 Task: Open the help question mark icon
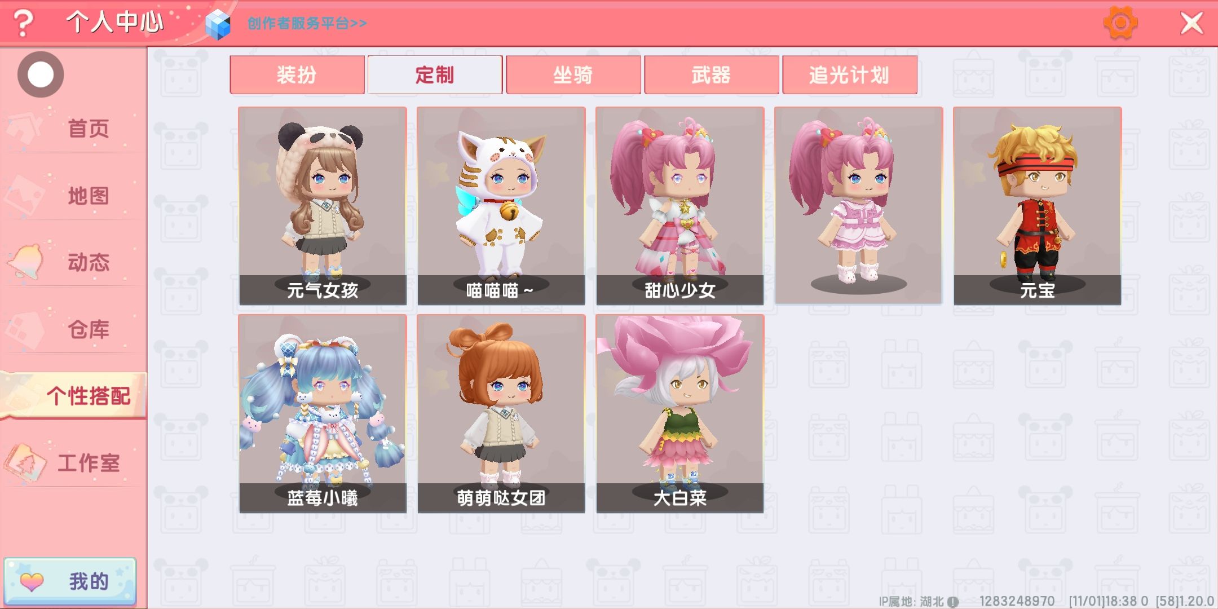[23, 23]
